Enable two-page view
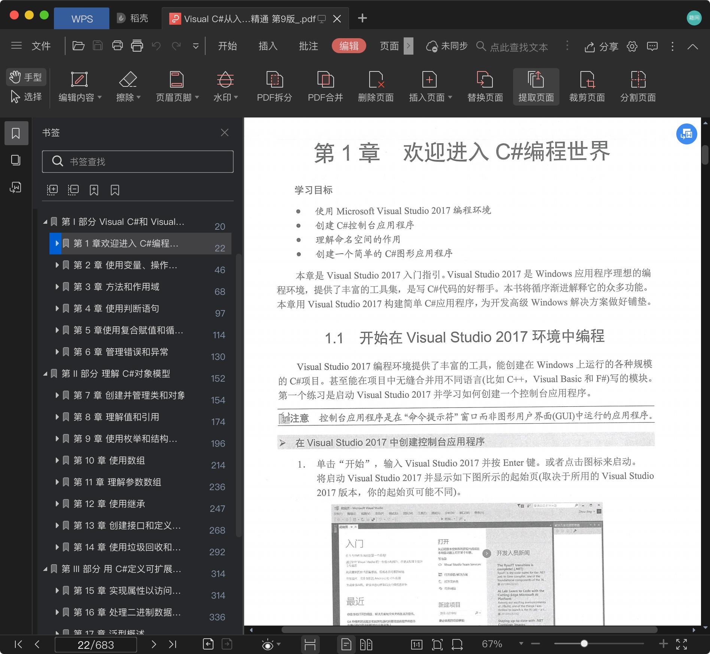 (366, 644)
